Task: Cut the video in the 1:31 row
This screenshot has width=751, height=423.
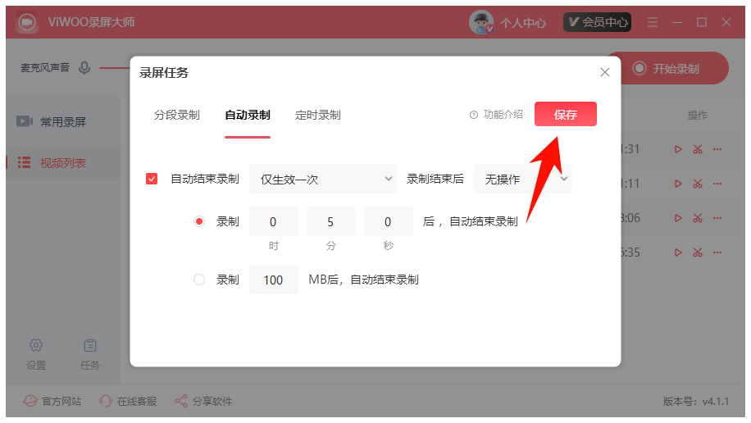Action: tap(698, 149)
